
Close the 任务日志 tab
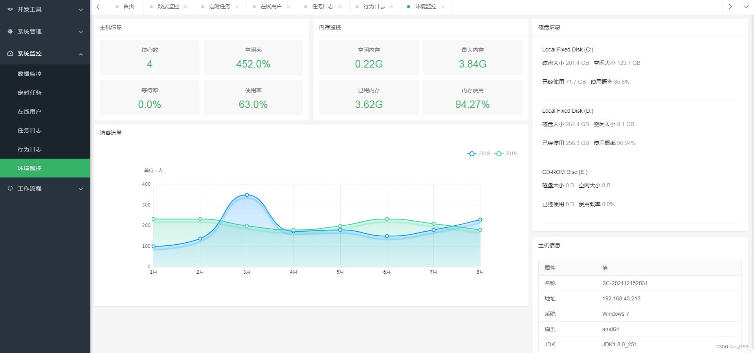point(340,7)
